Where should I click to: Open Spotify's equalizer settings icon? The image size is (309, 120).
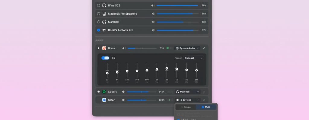coord(204,92)
